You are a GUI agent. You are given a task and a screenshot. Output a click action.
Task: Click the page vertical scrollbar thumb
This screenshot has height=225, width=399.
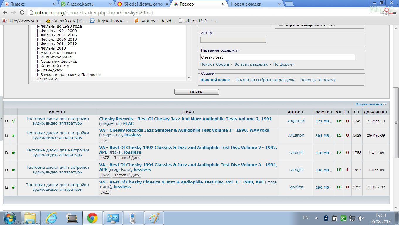pos(396,123)
